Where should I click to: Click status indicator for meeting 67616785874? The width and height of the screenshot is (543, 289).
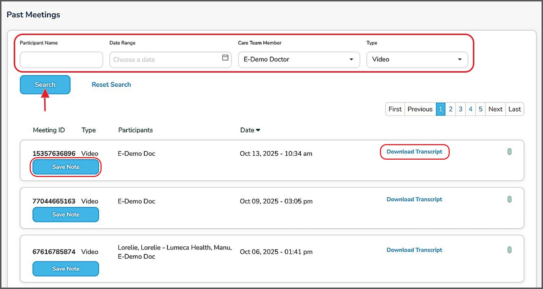coord(509,250)
